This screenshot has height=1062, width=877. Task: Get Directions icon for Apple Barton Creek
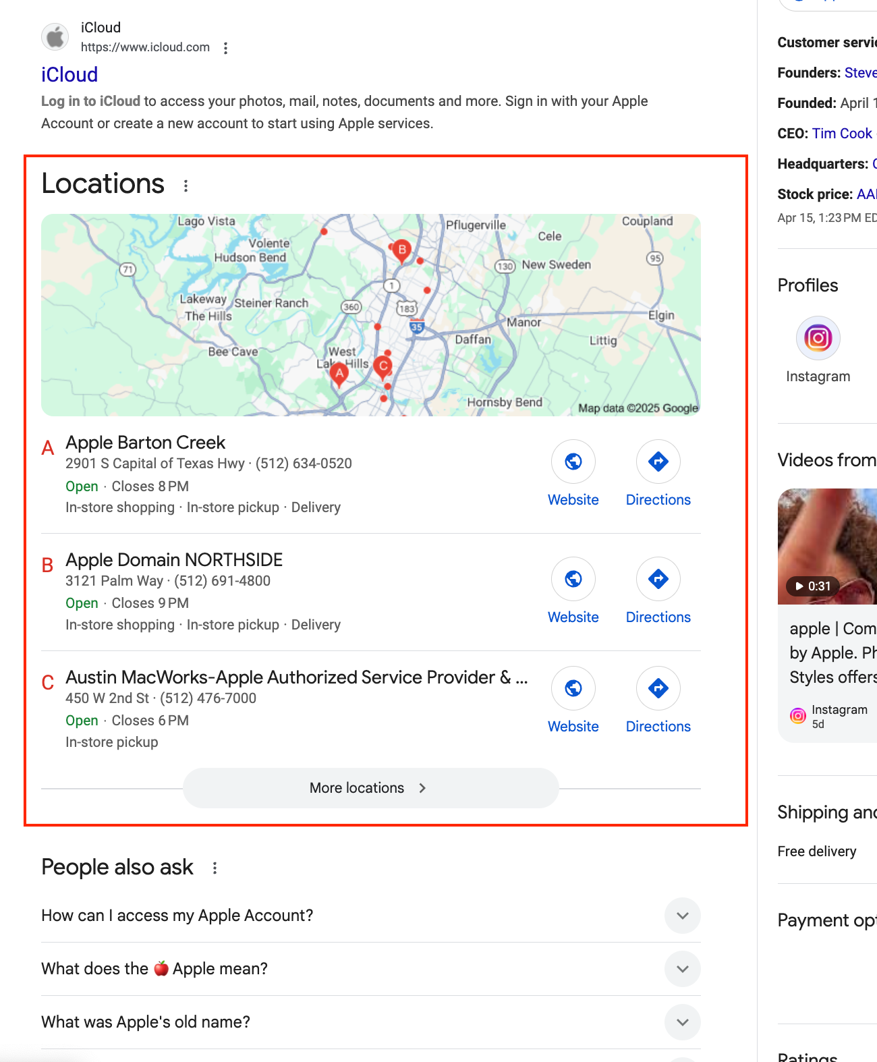(x=658, y=462)
